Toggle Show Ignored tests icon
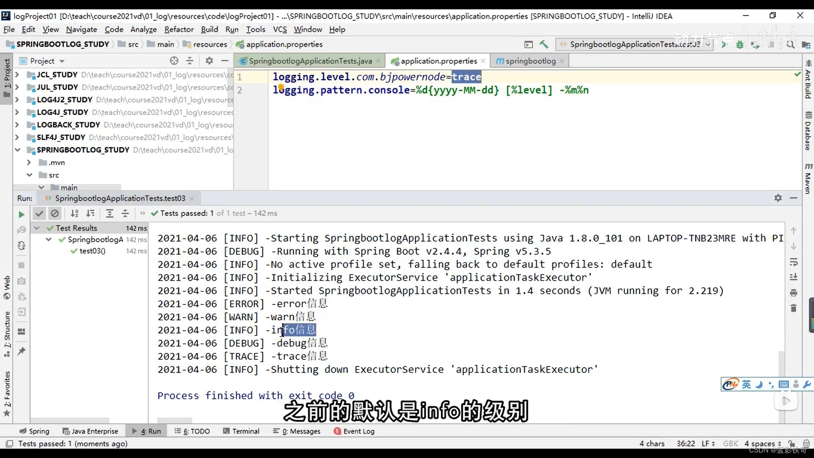This screenshot has height=458, width=814. (x=55, y=213)
